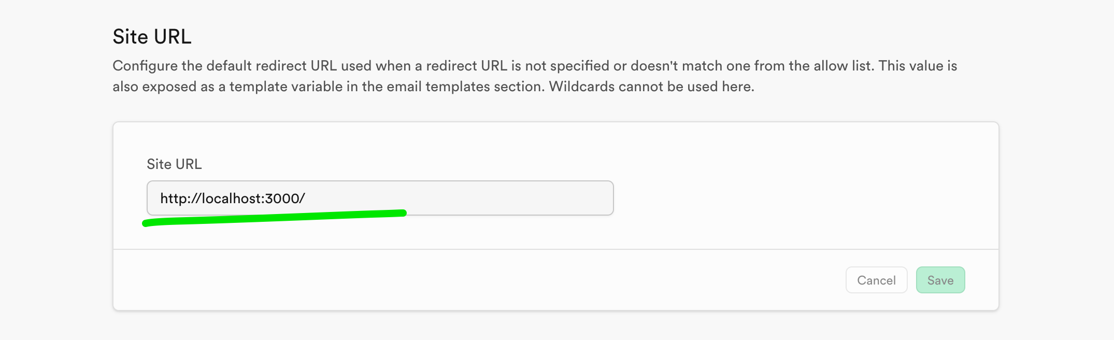Click the small "Site URL" field label
This screenshot has width=1114, height=340.
tap(174, 164)
